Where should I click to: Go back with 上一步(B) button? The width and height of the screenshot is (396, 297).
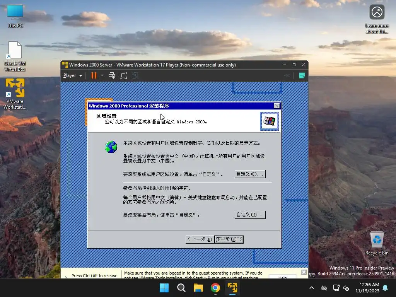coord(200,239)
